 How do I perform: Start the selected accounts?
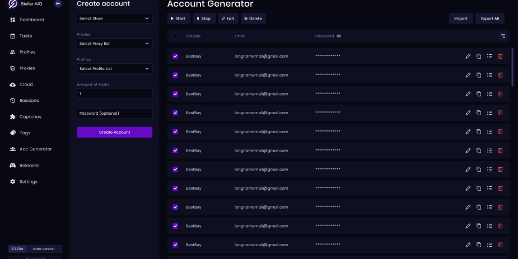179,18
